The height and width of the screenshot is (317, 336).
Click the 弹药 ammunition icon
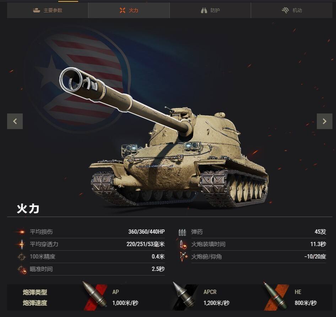click(x=182, y=232)
